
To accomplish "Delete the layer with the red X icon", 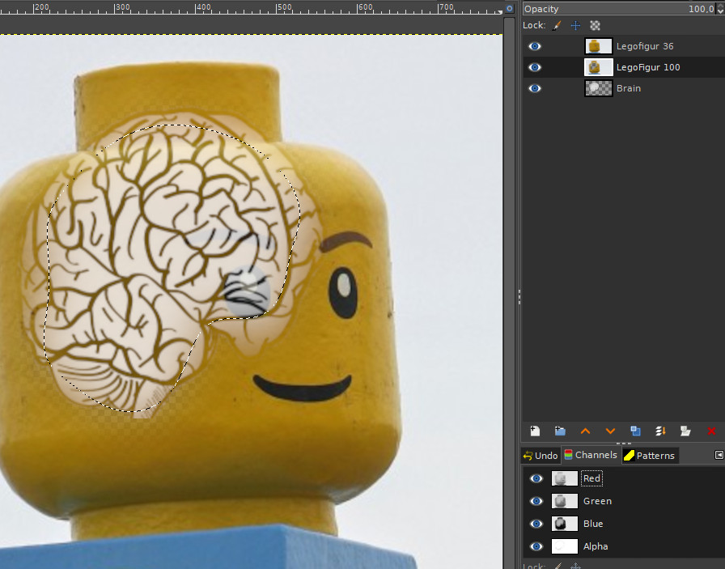I will click(711, 431).
